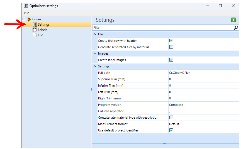Uncheck Use default project identifier

coord(171,130)
